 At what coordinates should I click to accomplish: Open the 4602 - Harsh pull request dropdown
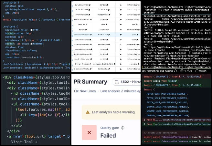127,82
